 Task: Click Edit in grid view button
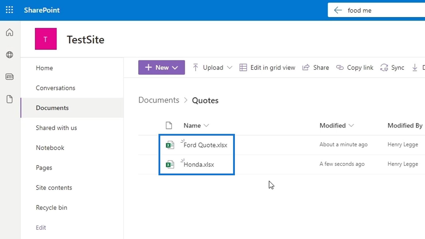pos(267,67)
